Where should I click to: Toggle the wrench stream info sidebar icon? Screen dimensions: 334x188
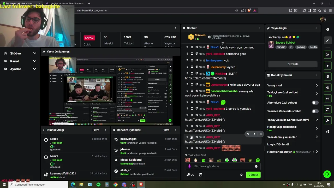pyautogui.click(x=328, y=120)
